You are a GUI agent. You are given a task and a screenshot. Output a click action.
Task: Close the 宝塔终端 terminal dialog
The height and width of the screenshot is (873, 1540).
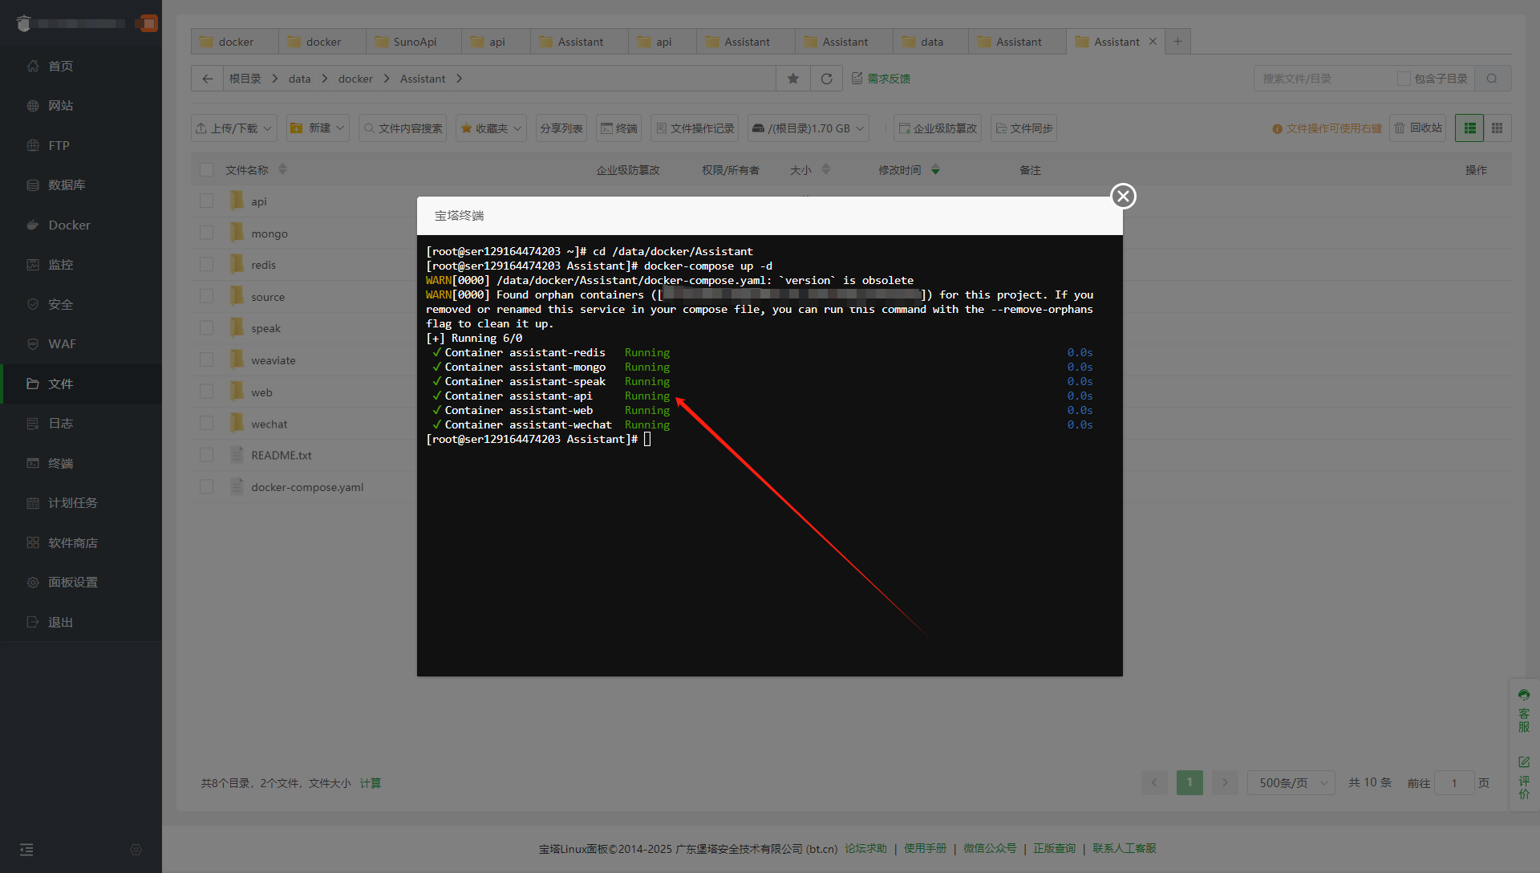point(1123,196)
